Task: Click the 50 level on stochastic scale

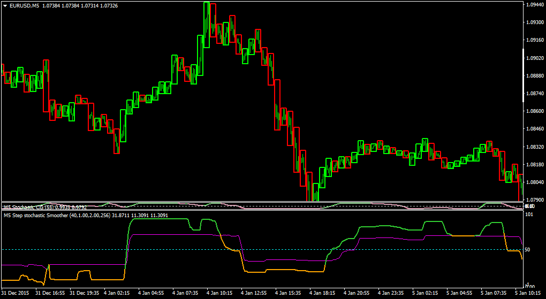Action: click(528, 250)
